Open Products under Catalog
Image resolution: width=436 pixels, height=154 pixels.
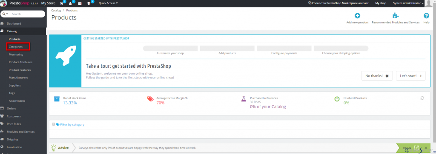[14, 39]
